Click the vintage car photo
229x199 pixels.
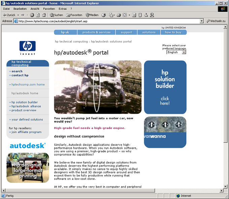pyautogui.click(x=98, y=87)
